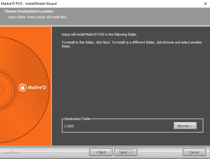Go back with the Back button
This screenshot has width=210, height=159.
101,152
